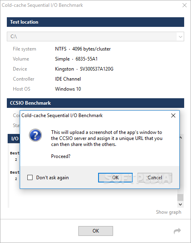Click the C:\ location combo box
This screenshot has height=243, width=191.
tap(95, 36)
